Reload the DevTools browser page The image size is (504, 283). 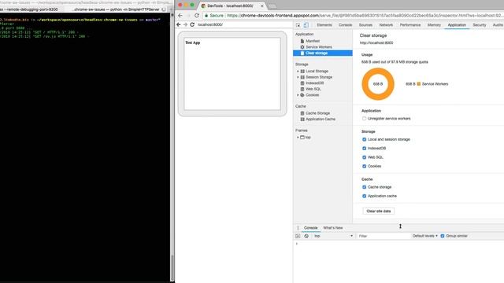(197, 16)
